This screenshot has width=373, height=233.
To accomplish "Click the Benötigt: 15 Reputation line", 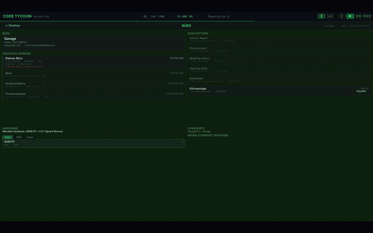I will pos(19,64).
